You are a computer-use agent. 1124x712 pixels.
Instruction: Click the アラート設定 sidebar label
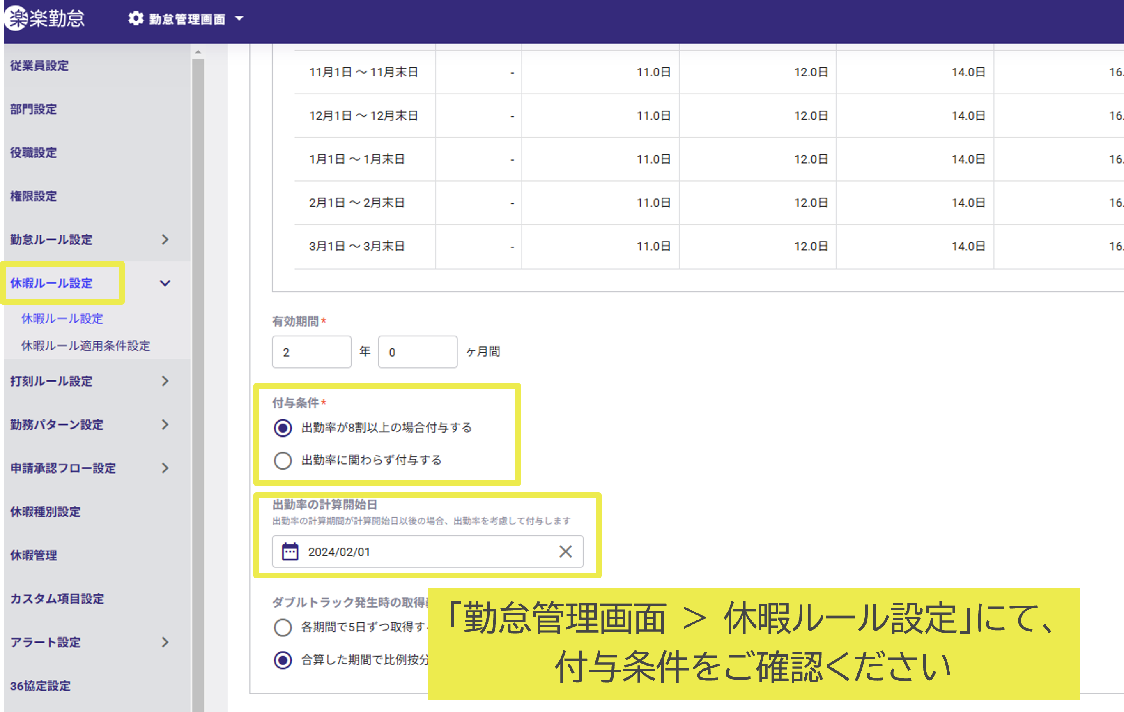pyautogui.click(x=45, y=642)
